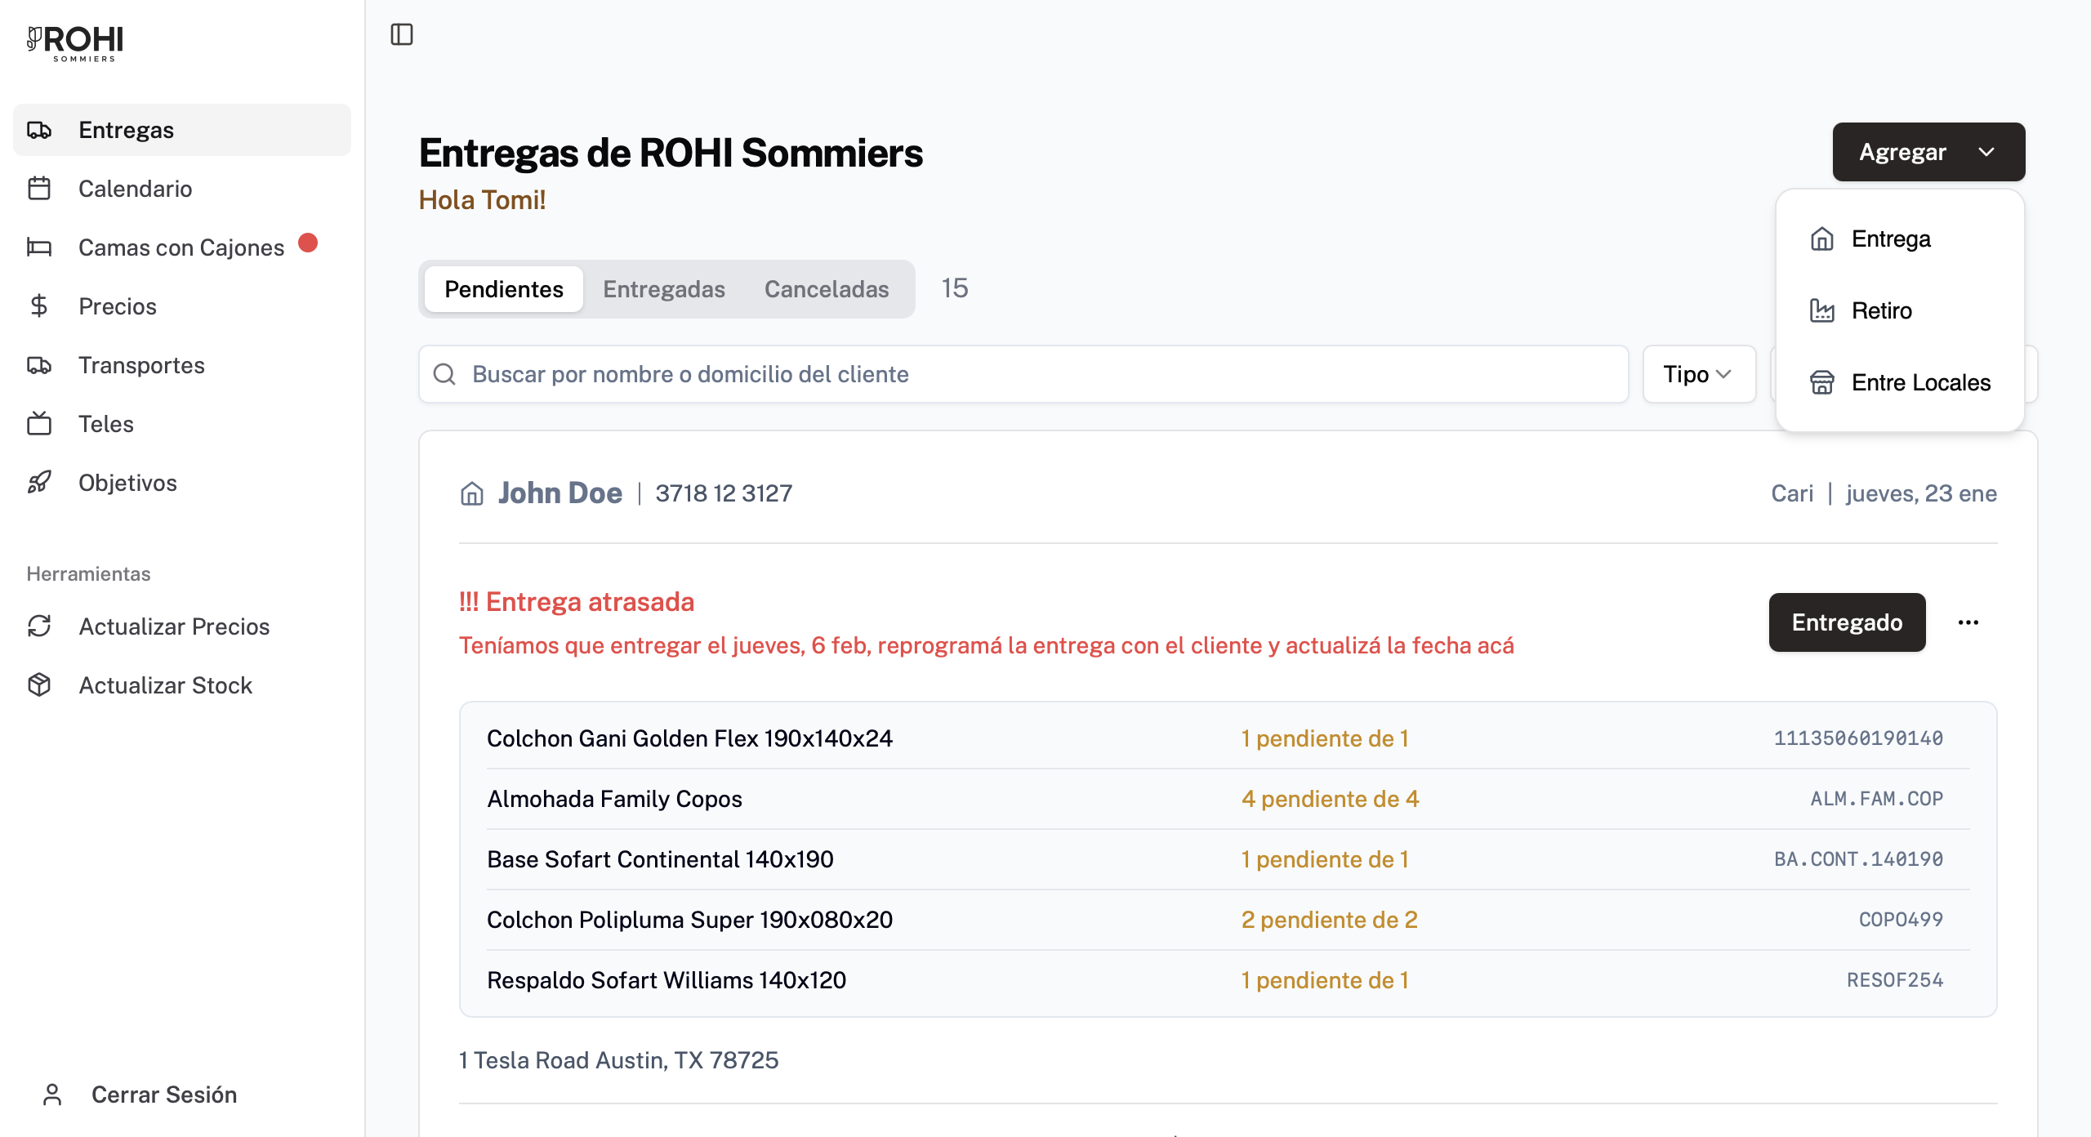Image resolution: width=2091 pixels, height=1137 pixels.
Task: Choose Retiro from Agregar menu
Action: click(1900, 310)
